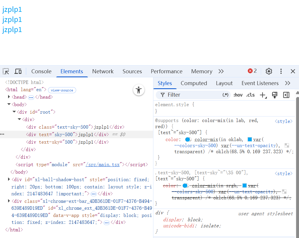Toggle the computed styles sidebar icon
This screenshot has width=299, height=238.
(286, 95)
